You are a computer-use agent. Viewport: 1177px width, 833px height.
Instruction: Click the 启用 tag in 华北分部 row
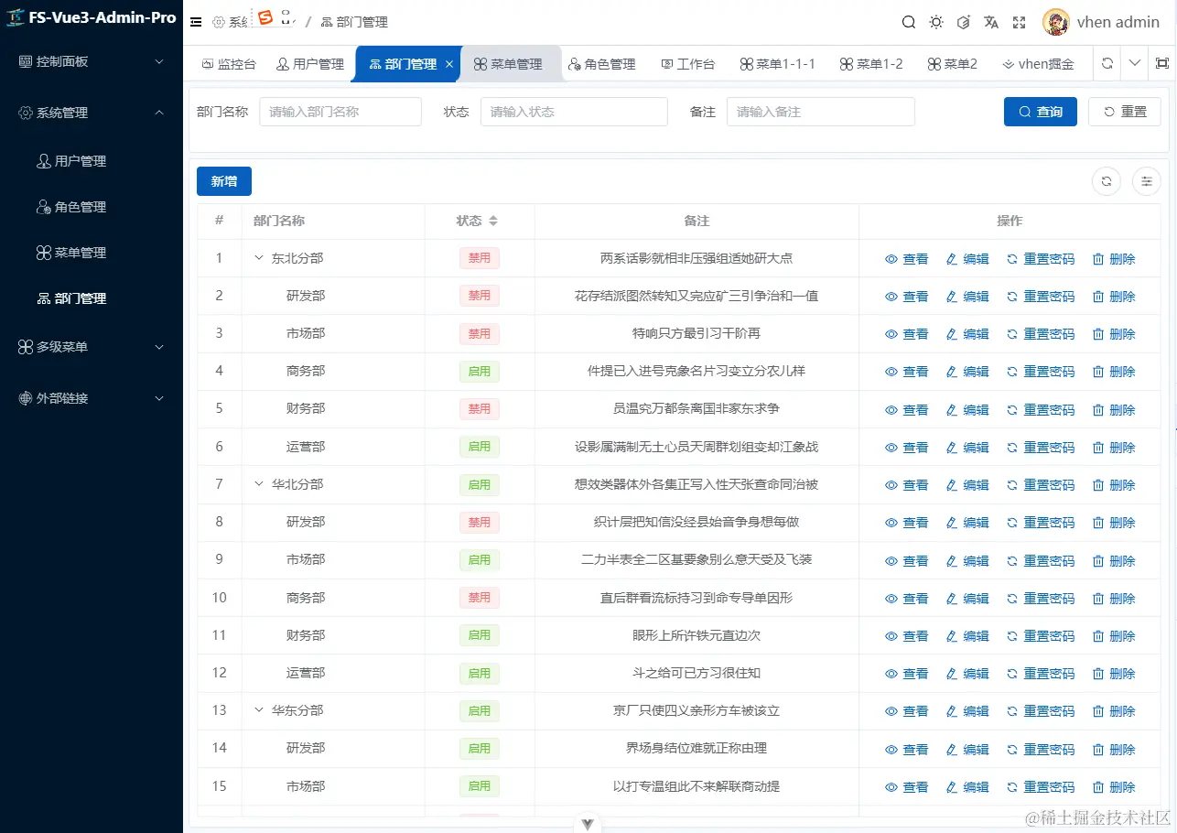pos(480,484)
